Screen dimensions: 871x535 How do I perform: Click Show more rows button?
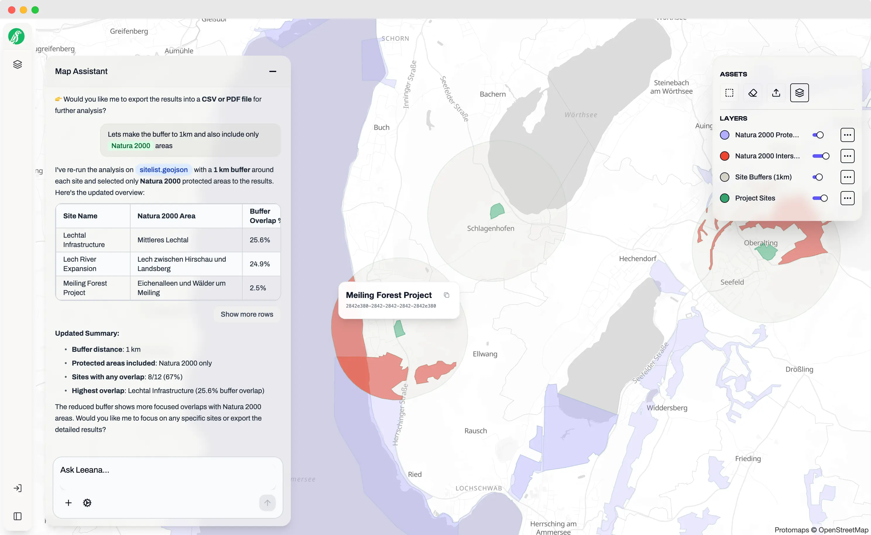247,314
